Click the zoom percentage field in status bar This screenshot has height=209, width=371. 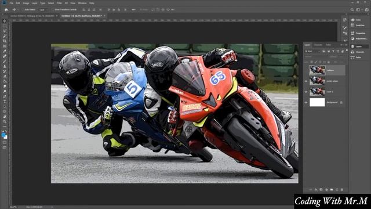pos(13,207)
